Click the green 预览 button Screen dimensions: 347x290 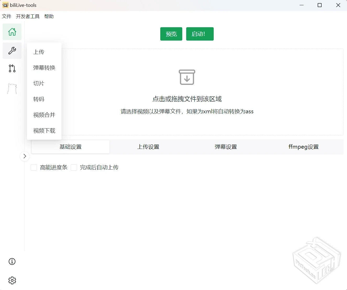(x=171, y=34)
